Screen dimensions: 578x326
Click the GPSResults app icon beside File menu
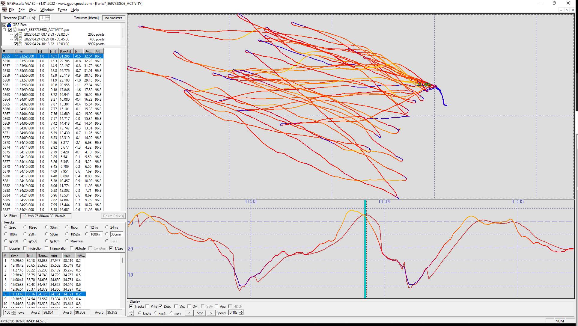[x=4, y=10]
